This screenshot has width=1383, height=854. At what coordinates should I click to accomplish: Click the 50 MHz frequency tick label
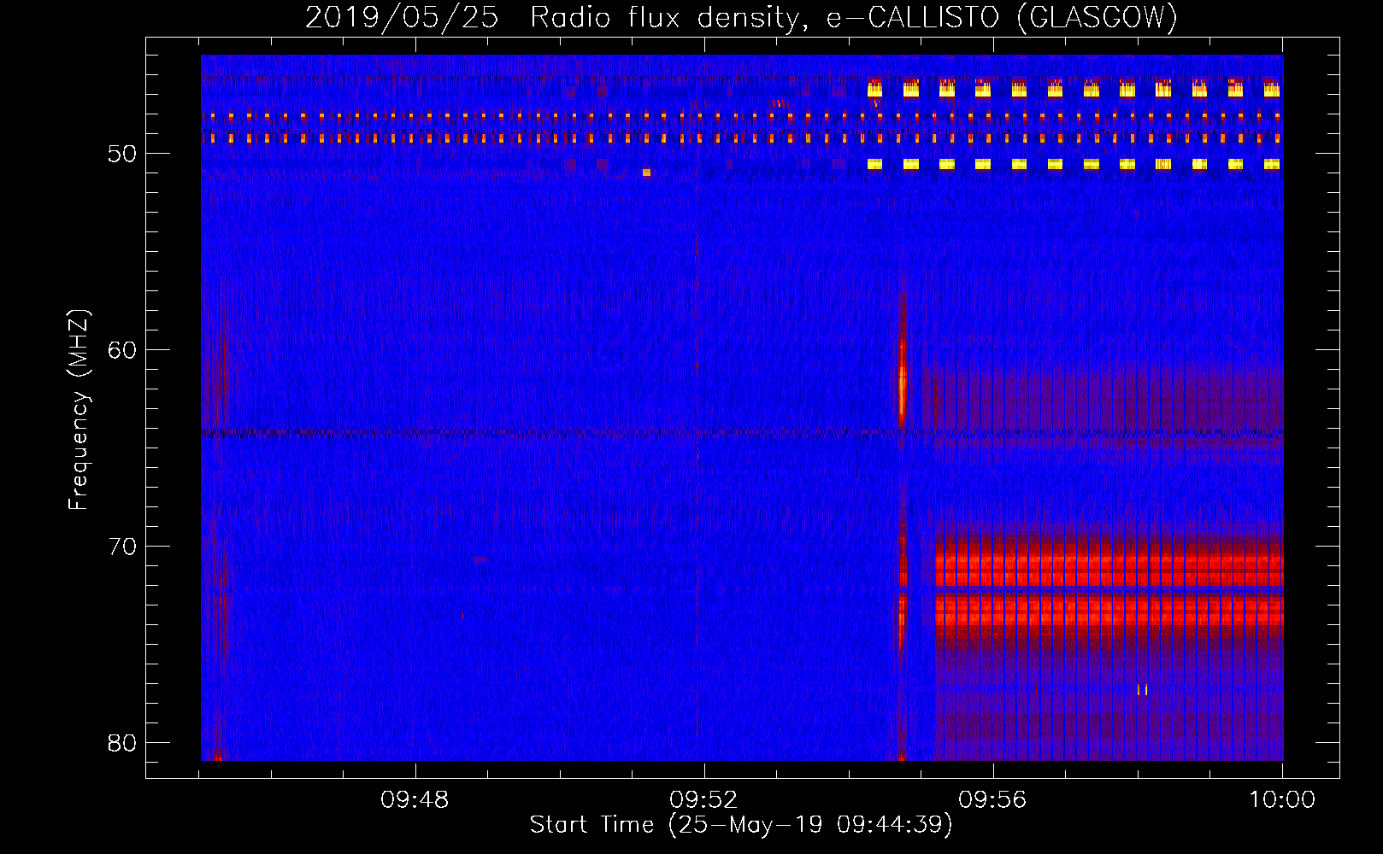coord(122,154)
